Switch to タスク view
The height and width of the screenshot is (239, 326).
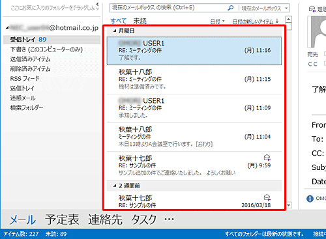(x=143, y=219)
